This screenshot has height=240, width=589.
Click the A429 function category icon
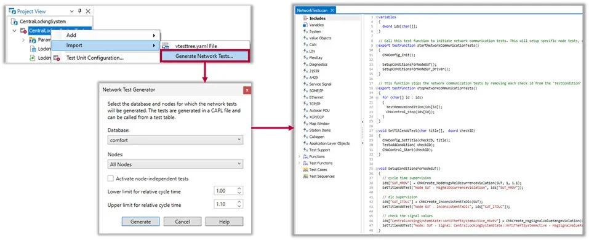tap(305, 78)
